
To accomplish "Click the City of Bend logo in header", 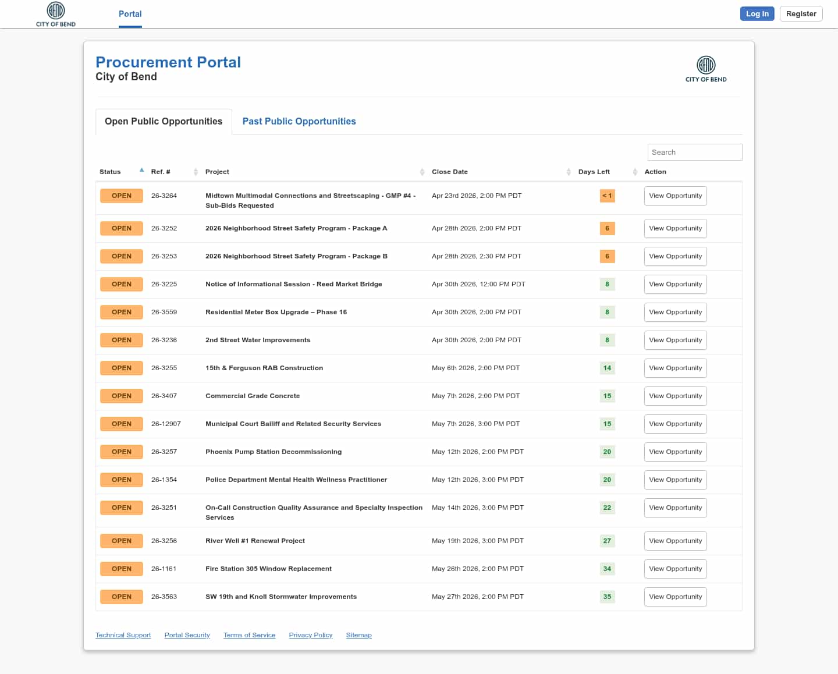I will click(x=56, y=14).
